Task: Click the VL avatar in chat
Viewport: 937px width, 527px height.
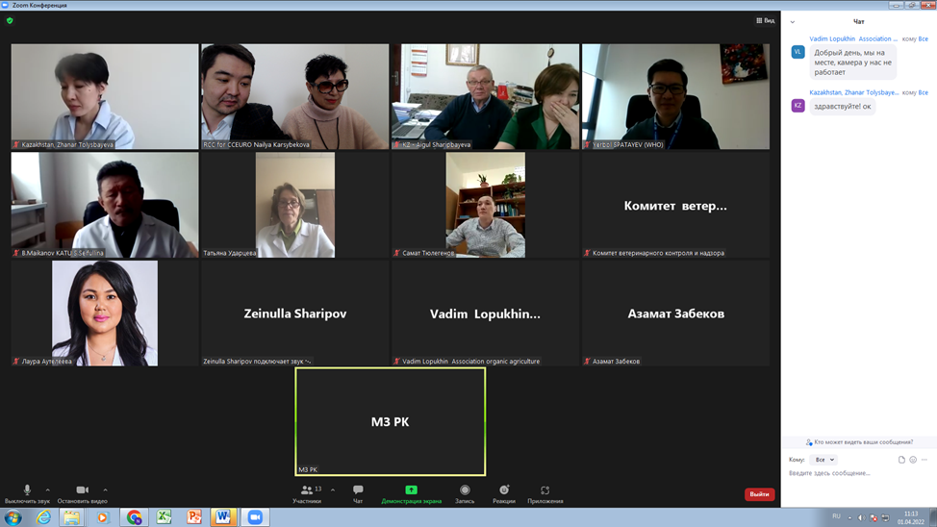Action: point(798,52)
